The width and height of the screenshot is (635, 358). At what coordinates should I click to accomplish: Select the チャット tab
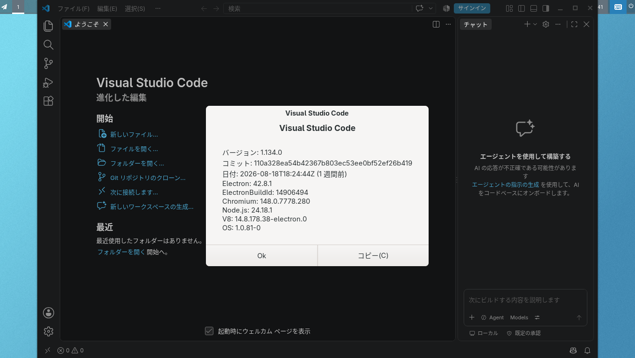coord(475,24)
